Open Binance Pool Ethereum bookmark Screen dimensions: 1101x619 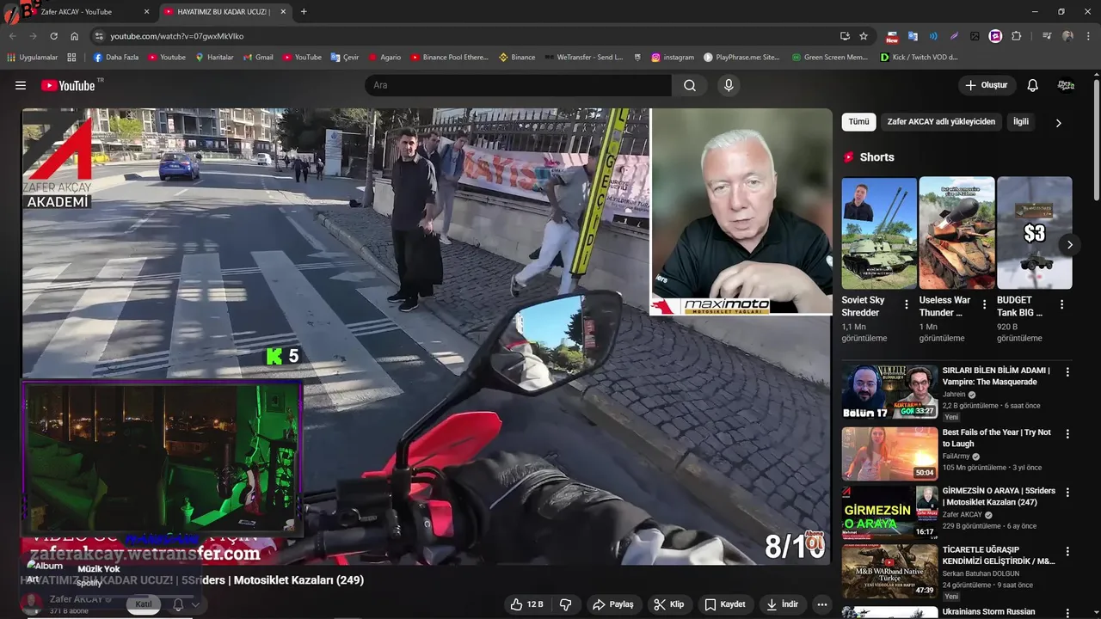coord(449,58)
